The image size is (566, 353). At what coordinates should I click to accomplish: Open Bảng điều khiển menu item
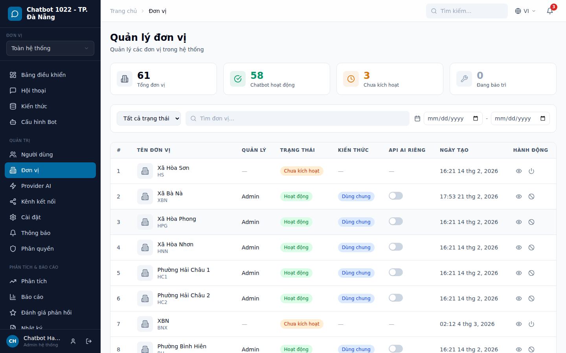(43, 75)
